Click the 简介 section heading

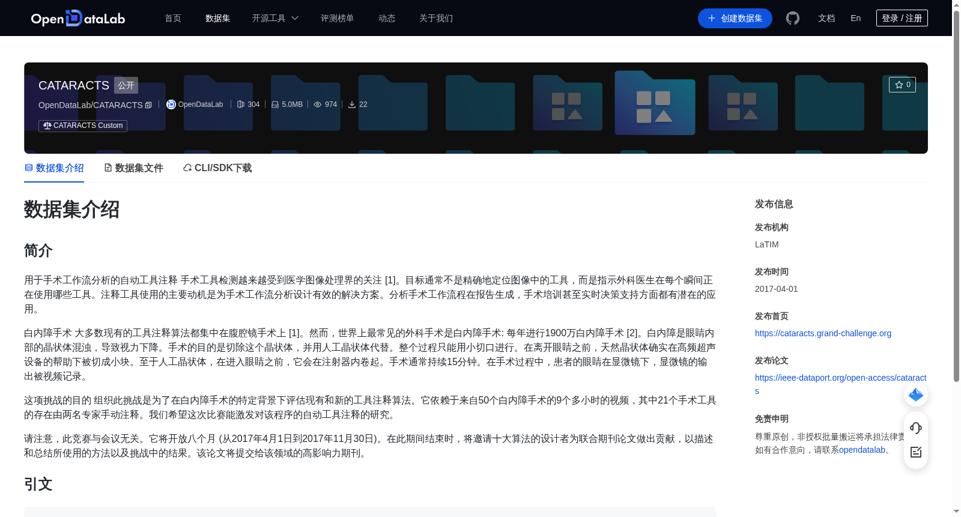click(x=38, y=250)
